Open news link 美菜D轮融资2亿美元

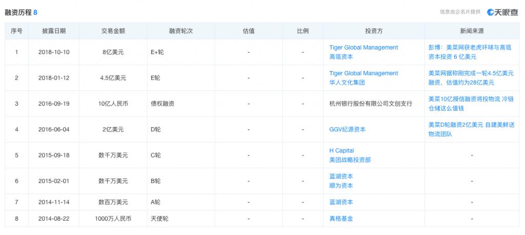point(472,129)
